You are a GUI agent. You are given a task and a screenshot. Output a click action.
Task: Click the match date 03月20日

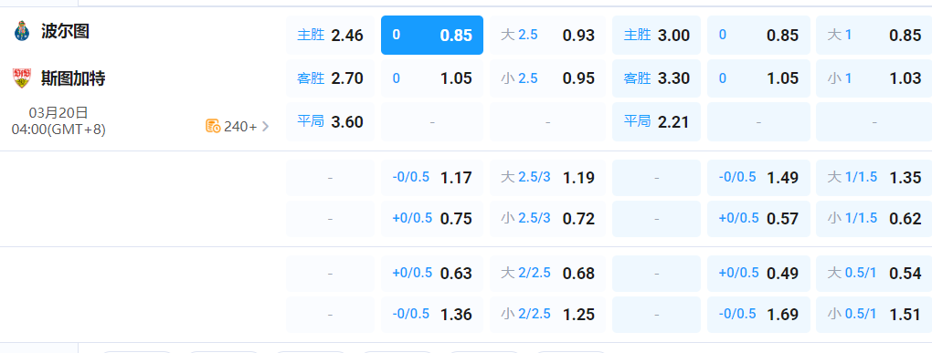[x=58, y=113]
